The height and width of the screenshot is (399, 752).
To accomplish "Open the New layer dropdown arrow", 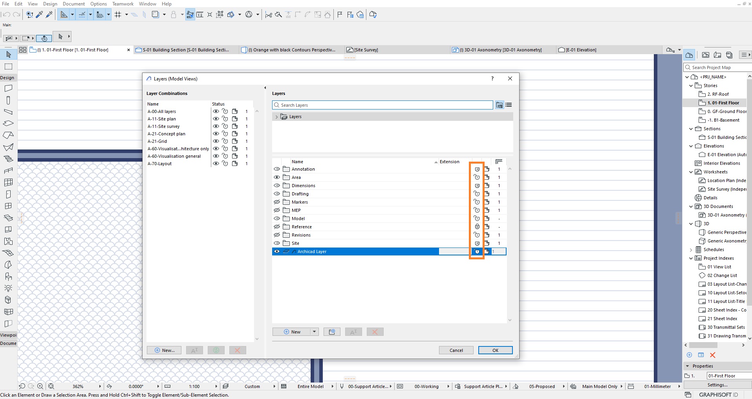I will tap(314, 332).
